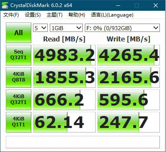Run the 4KiB Q1T1 benchmark
This screenshot has height=152, width=166.
[x=19, y=122]
